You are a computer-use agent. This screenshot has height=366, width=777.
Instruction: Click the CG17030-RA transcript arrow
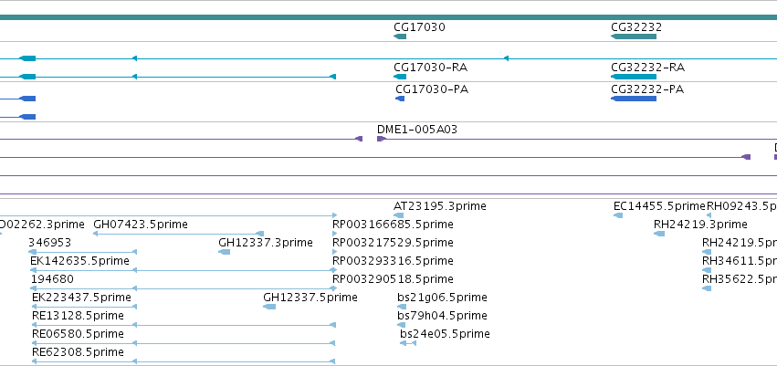400,77
